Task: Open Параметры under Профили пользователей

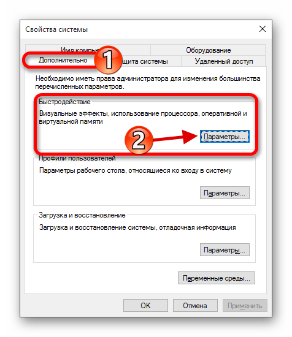Action: coord(225,193)
